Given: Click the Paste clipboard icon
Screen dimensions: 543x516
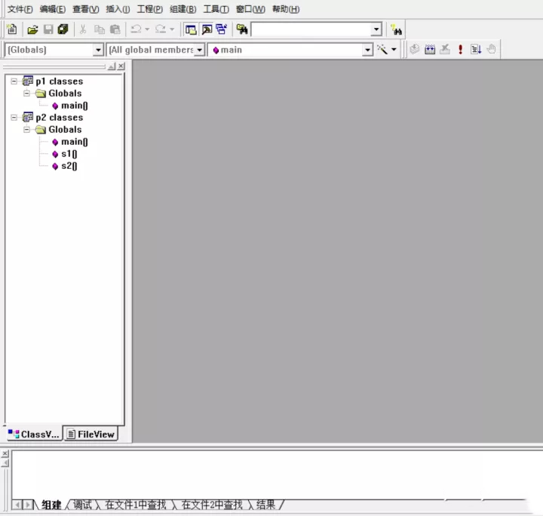Looking at the screenshot, I should 115,29.
